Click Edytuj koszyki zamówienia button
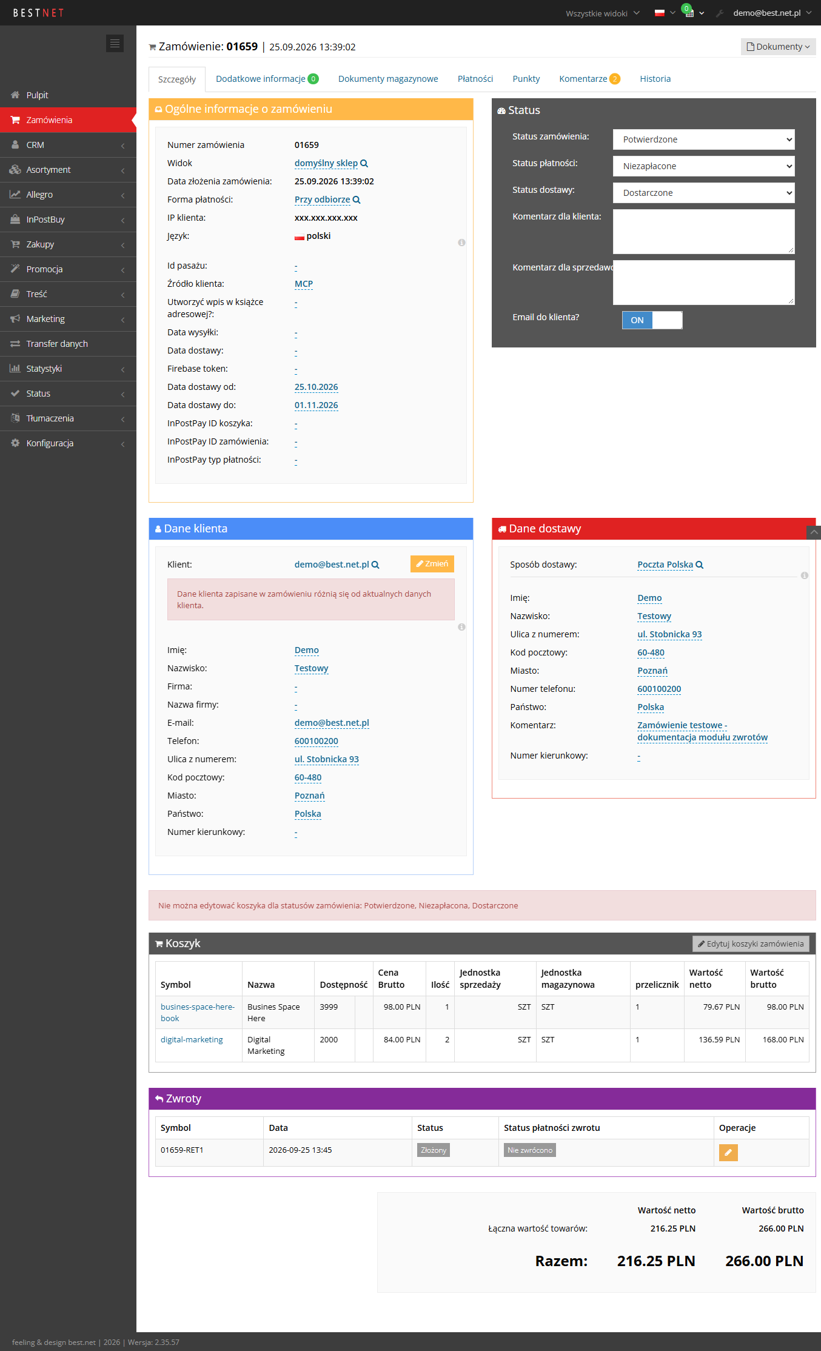Screen dimensions: 821x1351 (x=751, y=944)
